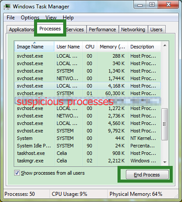Select svchost.exe row with 1,340 K memory
The width and height of the screenshot is (182, 202).
pyautogui.click(x=87, y=71)
